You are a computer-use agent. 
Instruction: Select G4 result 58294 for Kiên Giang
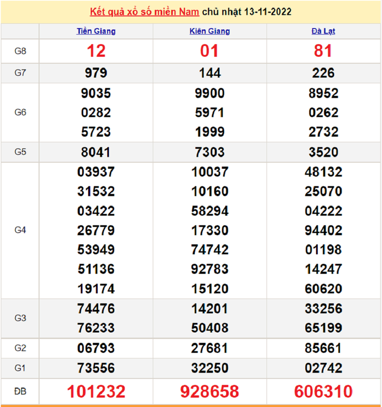210,211
